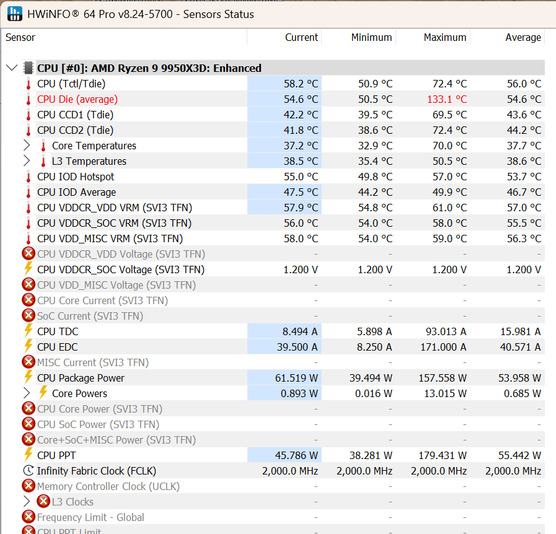Click the red thermometer icon for CPU Die (average)

(x=28, y=99)
